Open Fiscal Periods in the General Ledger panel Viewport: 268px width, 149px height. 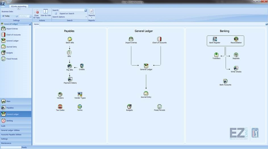(159, 108)
